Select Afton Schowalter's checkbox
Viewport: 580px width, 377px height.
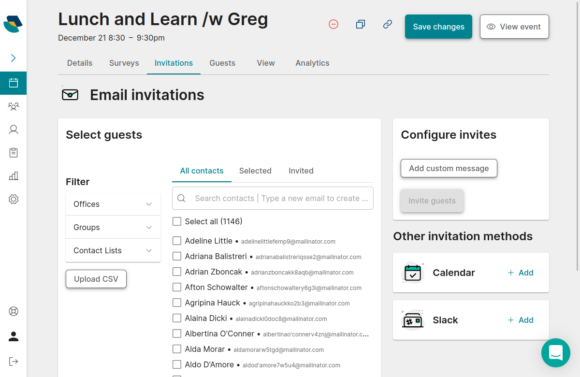tap(177, 287)
